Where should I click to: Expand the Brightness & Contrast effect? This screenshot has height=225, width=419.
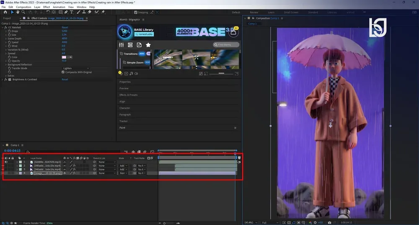pos(3,79)
